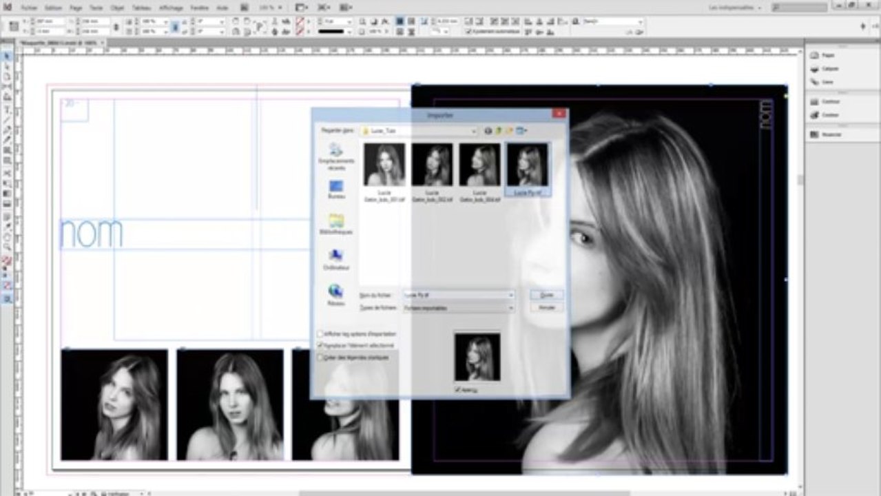Open the Page menu
Image resolution: width=881 pixels, height=496 pixels.
click(x=76, y=7)
